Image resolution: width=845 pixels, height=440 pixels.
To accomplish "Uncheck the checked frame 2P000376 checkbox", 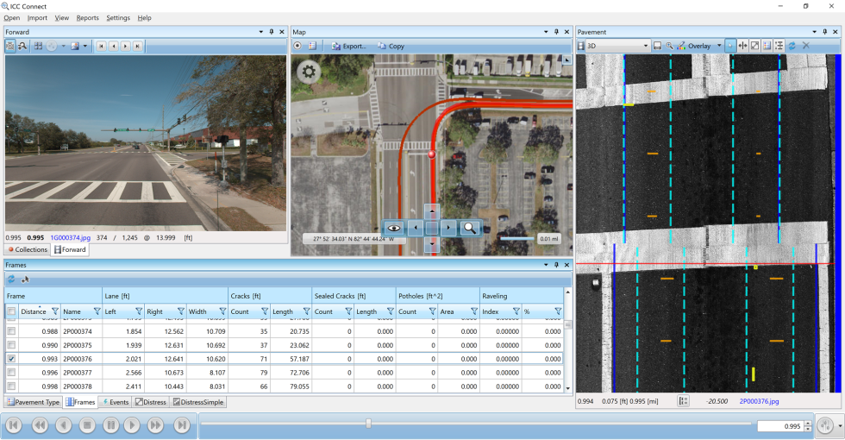I will [x=11, y=358].
